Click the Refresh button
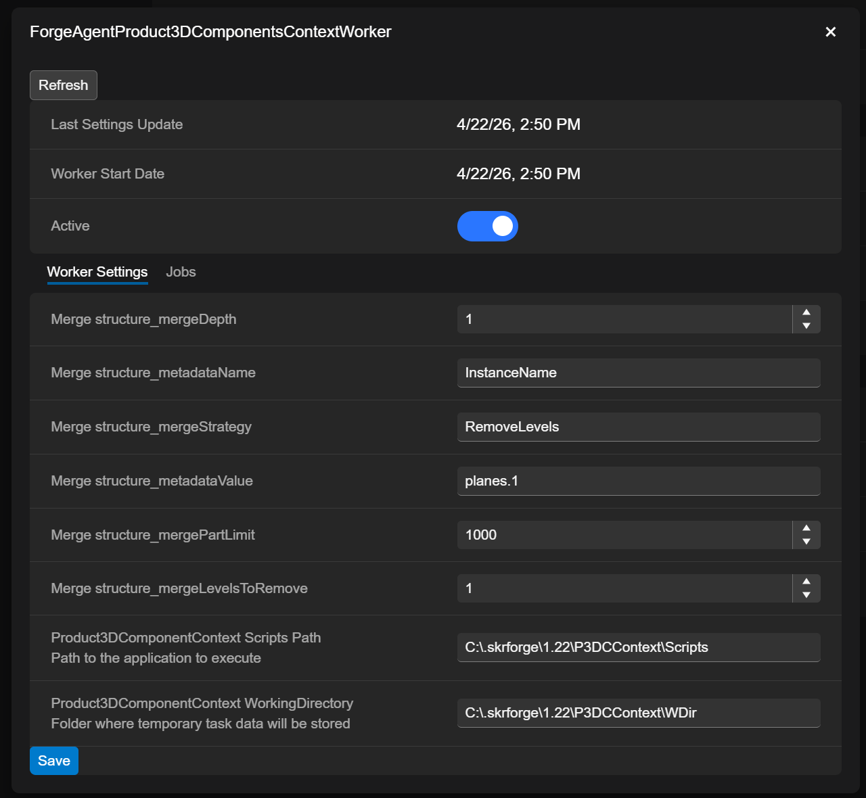 (x=64, y=85)
